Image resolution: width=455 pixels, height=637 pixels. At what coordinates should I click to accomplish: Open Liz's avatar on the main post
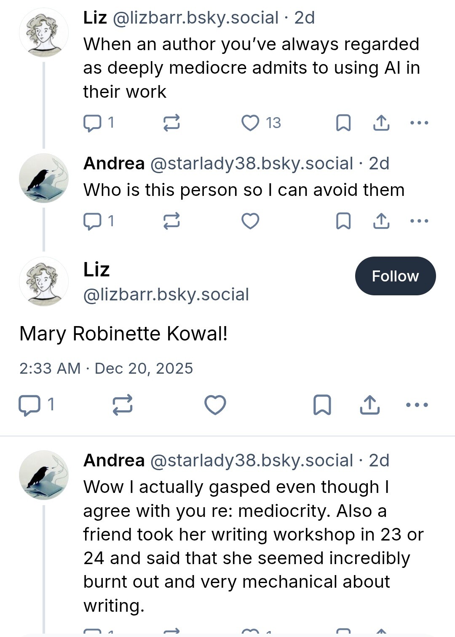click(x=44, y=281)
